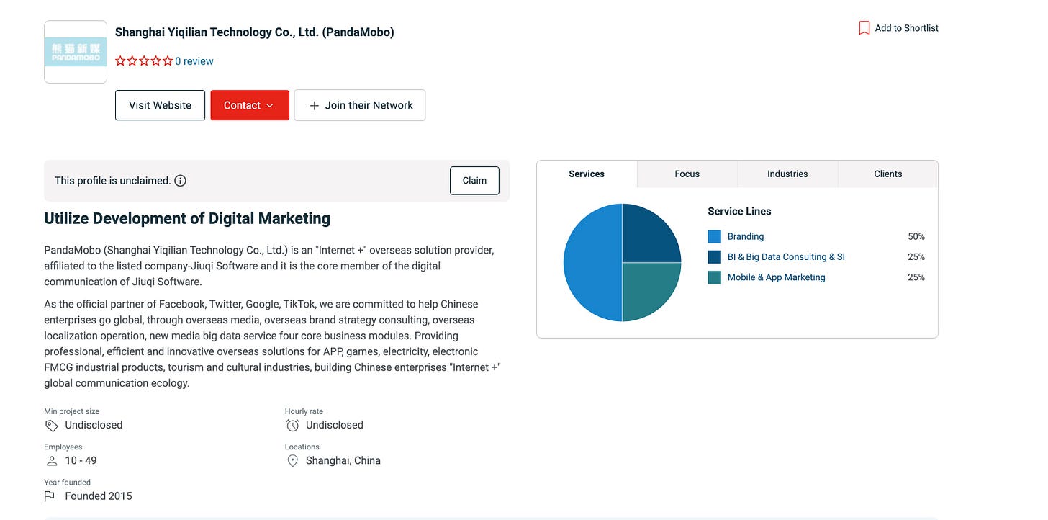This screenshot has height=520, width=1048.
Task: Click the PandaMobo company logo
Action: pyautogui.click(x=76, y=52)
